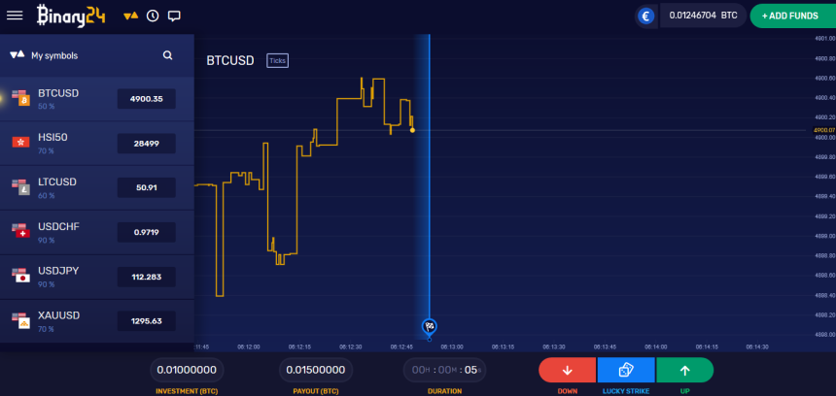Place an UP trade
The height and width of the screenshot is (396, 836).
point(685,371)
